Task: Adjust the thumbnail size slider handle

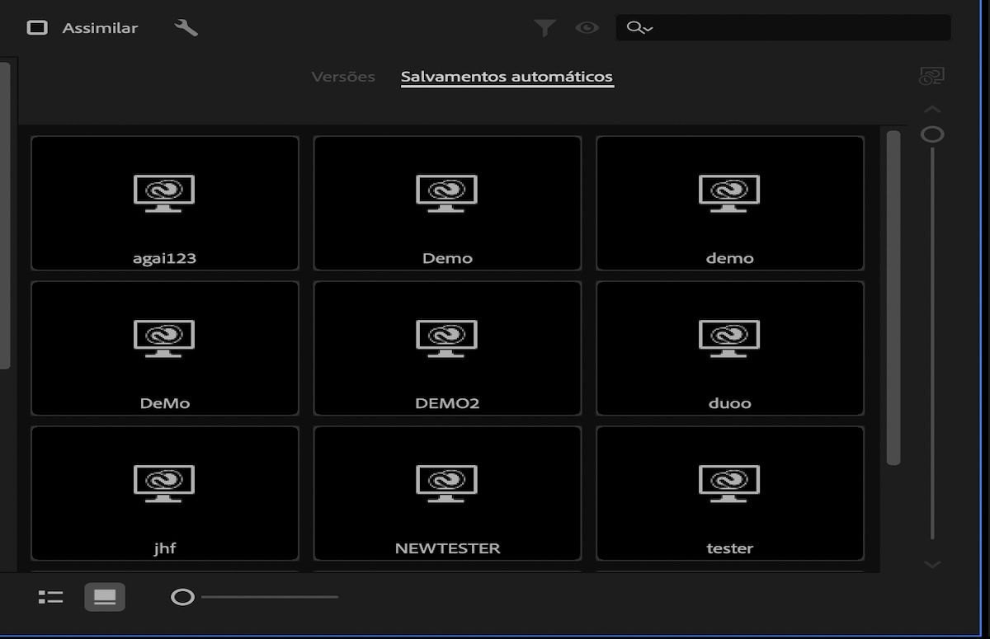Action: coord(182,597)
